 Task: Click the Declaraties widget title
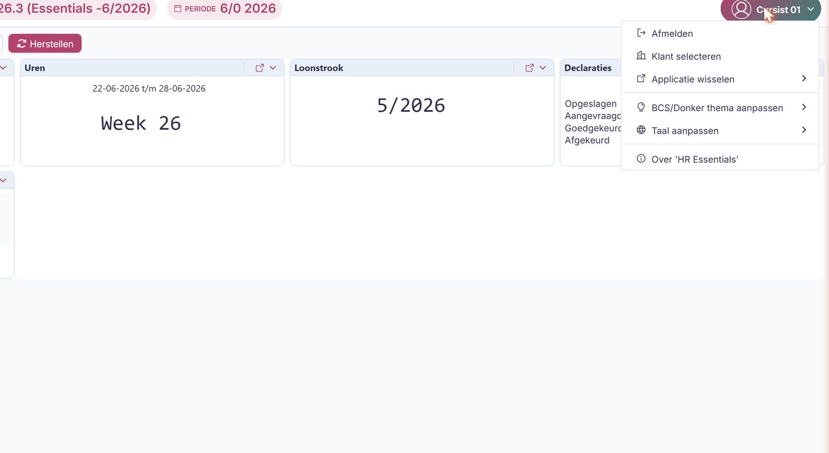point(588,68)
